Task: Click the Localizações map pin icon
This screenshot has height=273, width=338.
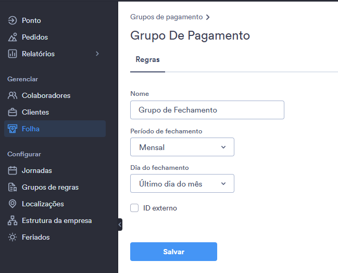Action: [12, 204]
